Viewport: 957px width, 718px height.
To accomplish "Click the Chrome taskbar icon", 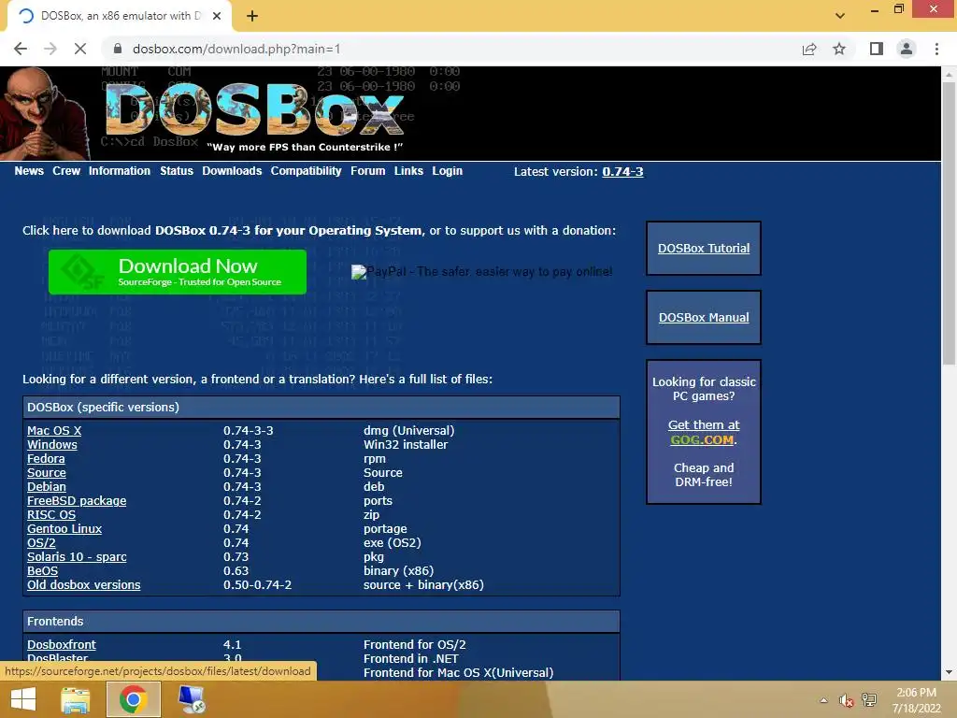I will tap(133, 699).
